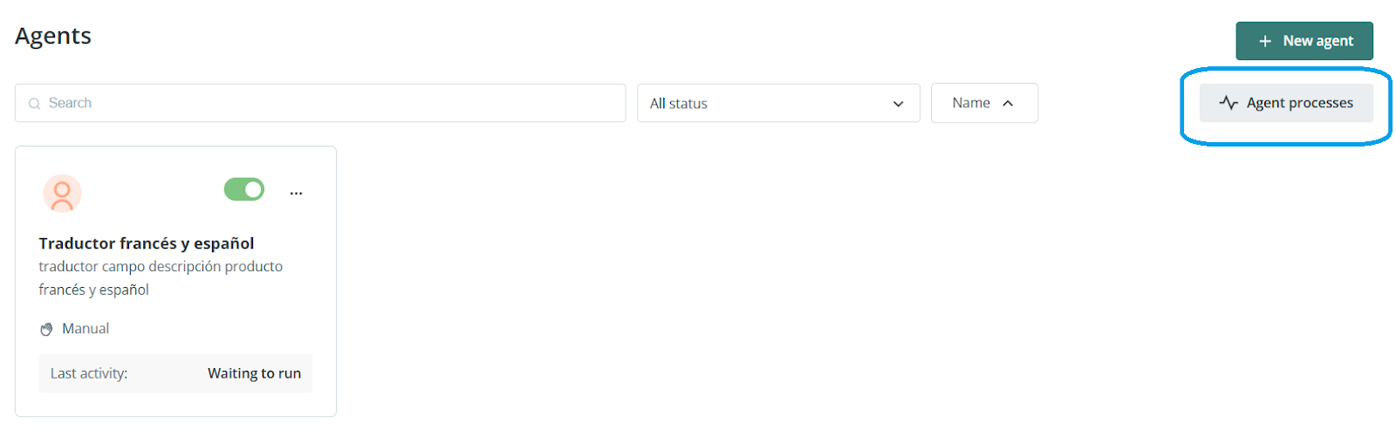
Task: Click the Waiting to run status text
Action: 254,373
